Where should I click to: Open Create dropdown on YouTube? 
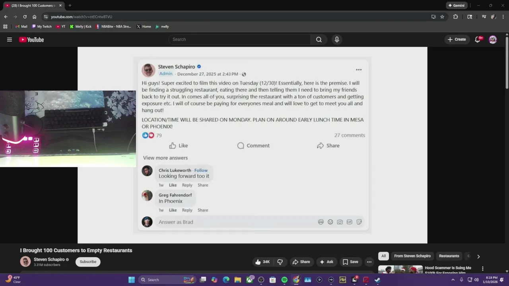click(457, 39)
